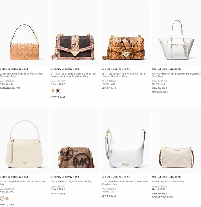The height and width of the screenshot is (207, 201).
Task: Open the SoHo Studded Snake Logo bag image
Action: (x=75, y=33)
